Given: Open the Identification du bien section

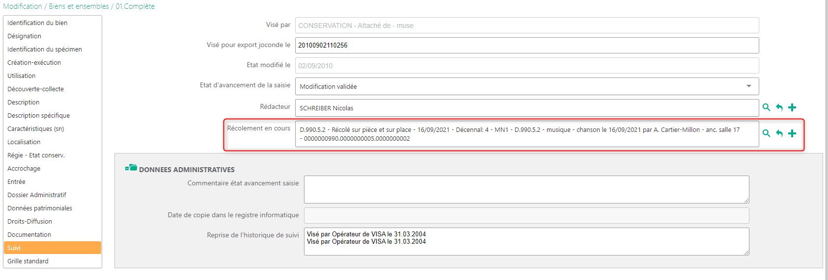Looking at the screenshot, I should pyautogui.click(x=37, y=23).
